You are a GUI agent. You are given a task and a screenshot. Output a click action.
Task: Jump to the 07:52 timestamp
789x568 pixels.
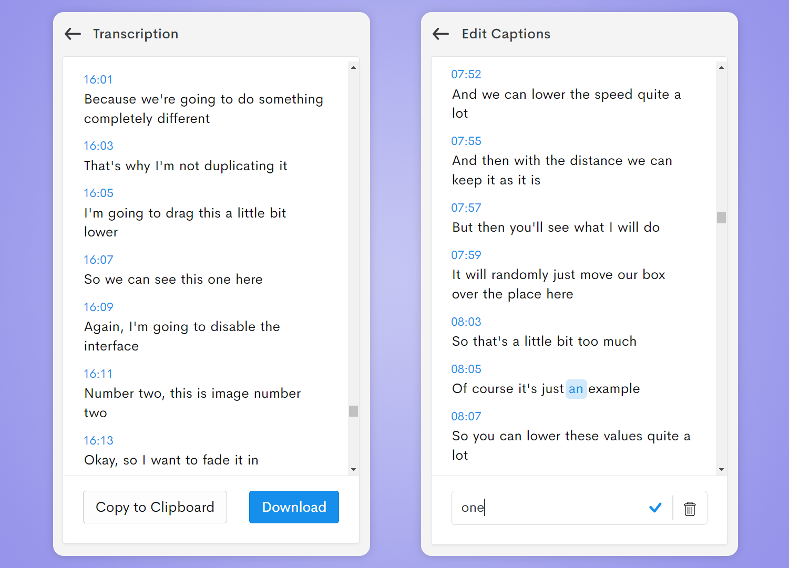[466, 74]
